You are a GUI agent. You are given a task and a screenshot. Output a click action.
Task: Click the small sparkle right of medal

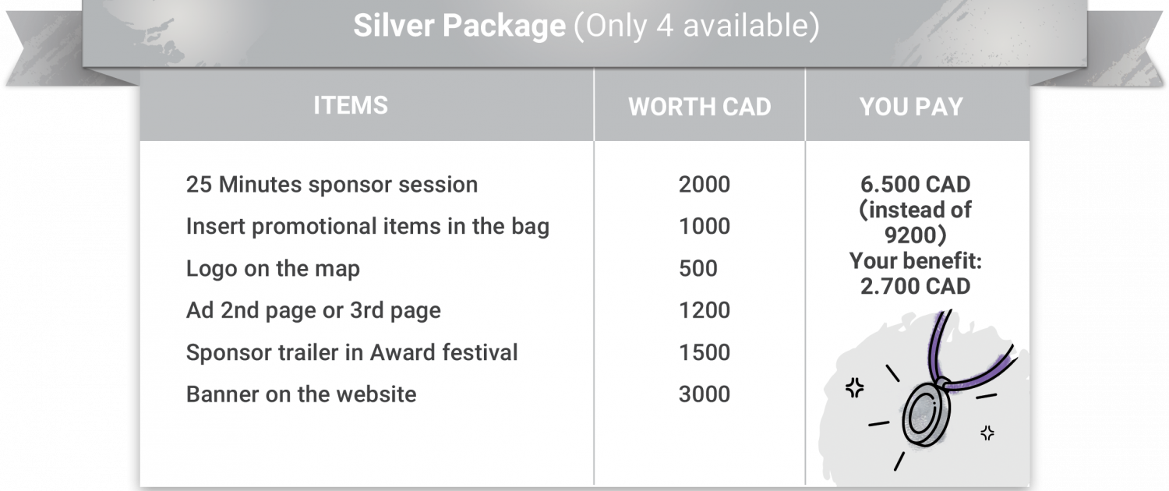coord(987,433)
